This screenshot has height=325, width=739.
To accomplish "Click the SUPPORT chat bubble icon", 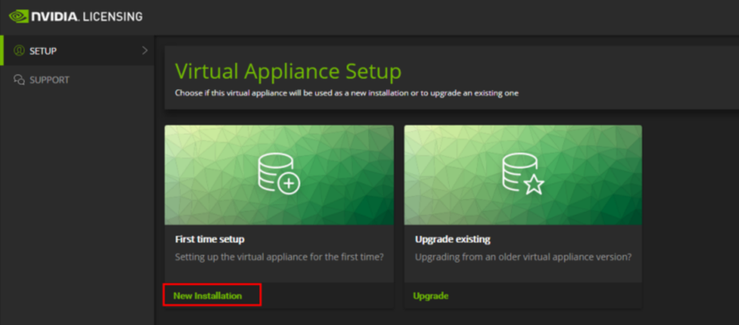I will [19, 80].
